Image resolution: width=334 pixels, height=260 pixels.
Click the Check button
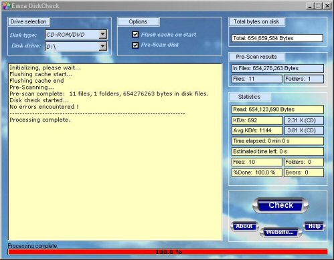280,205
